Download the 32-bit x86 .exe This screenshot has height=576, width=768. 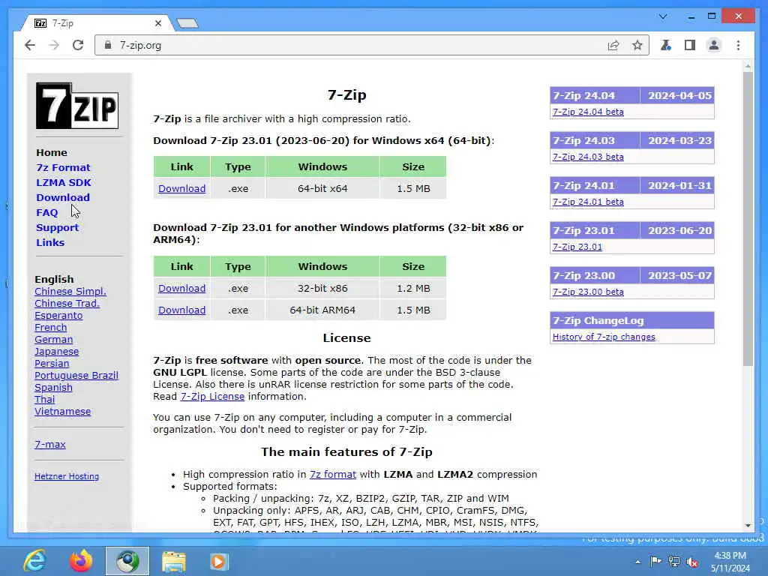181,289
